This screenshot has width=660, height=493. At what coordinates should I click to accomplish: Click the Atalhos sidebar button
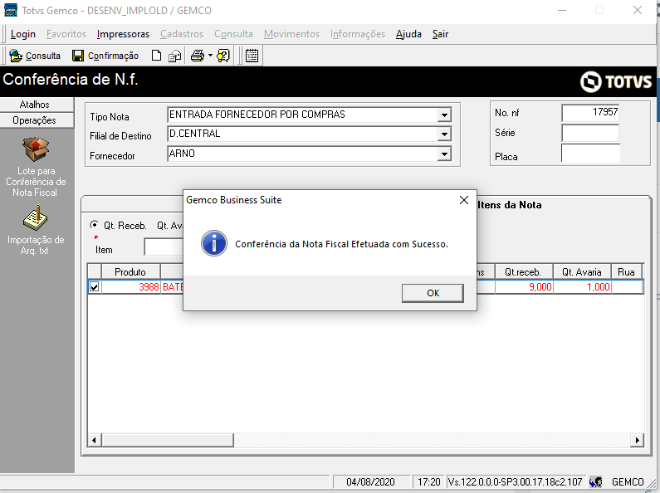coord(37,105)
